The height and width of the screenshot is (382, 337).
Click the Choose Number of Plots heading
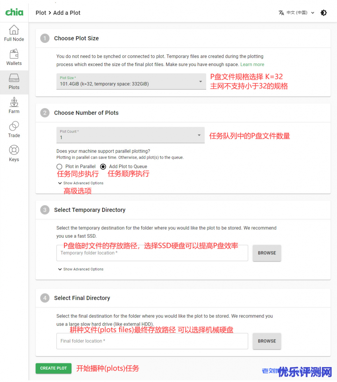coord(86,113)
